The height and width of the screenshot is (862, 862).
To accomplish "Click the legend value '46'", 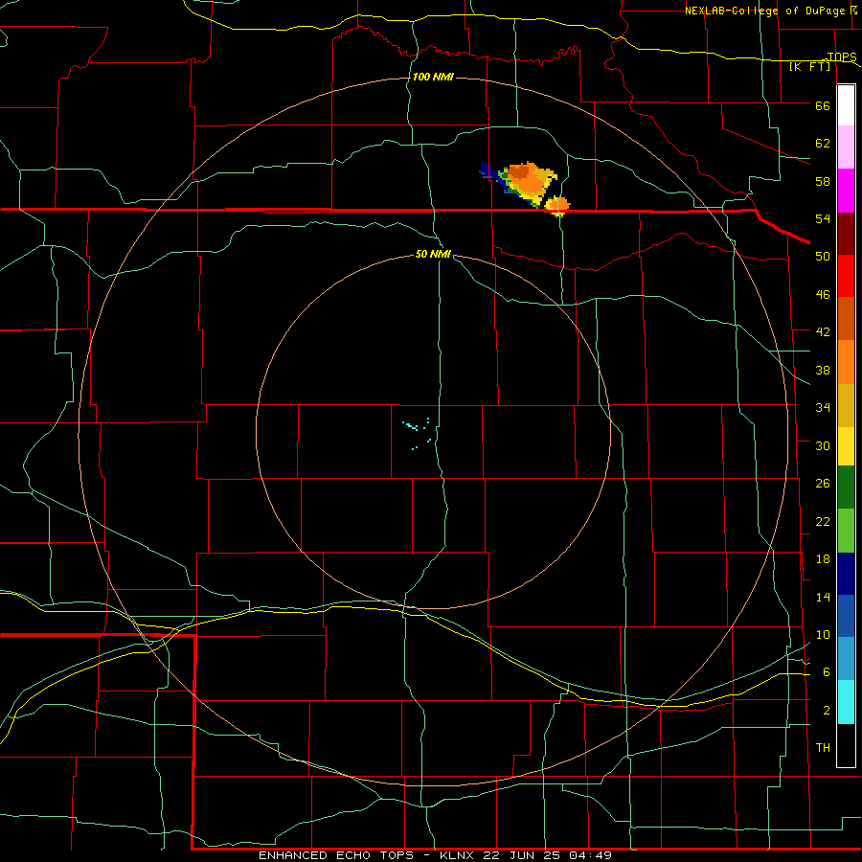I will 823,295.
